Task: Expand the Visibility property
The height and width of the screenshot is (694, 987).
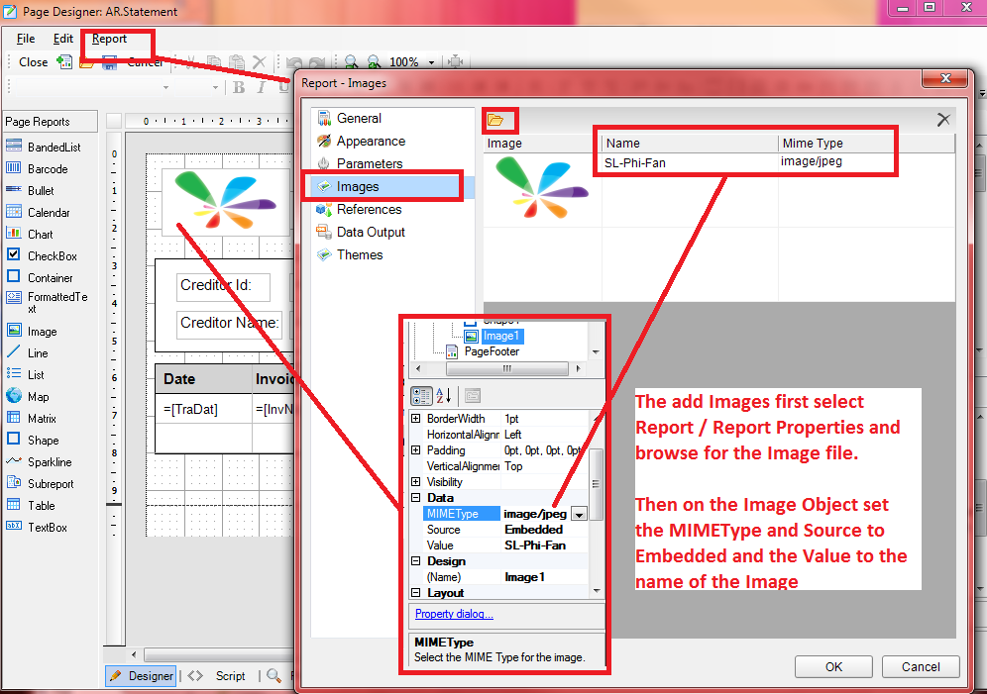Action: click(415, 482)
